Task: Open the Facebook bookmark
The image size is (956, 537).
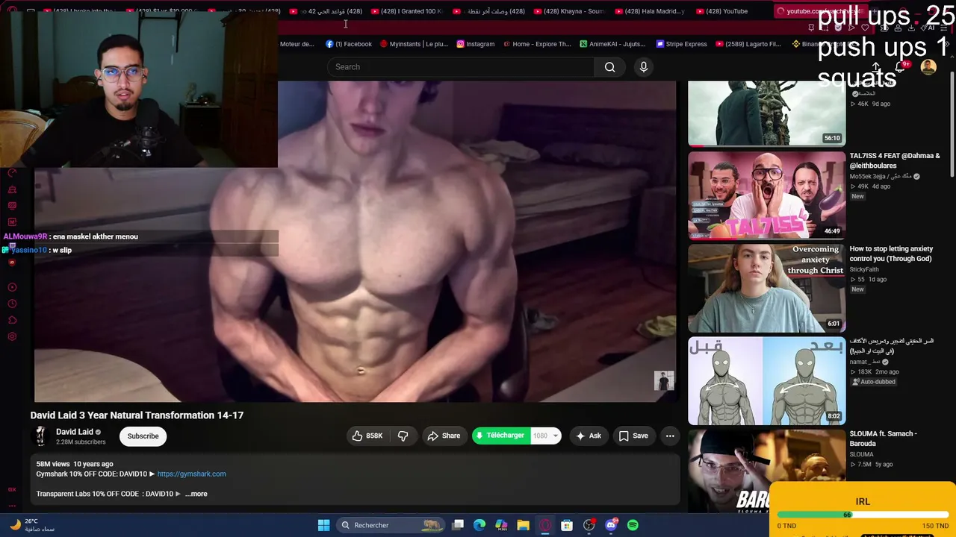Action: tap(349, 44)
